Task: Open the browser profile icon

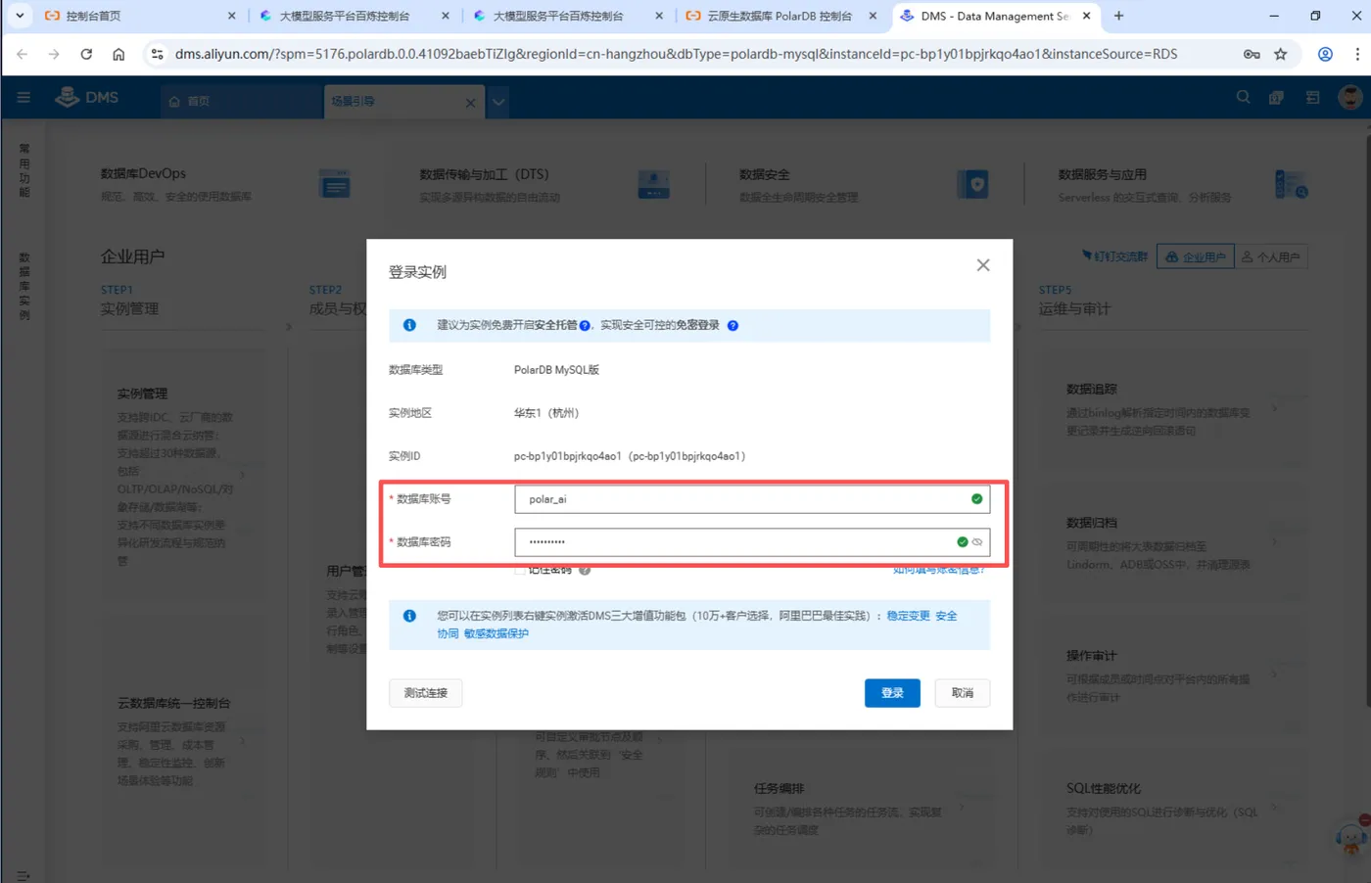Action: 1325,54
